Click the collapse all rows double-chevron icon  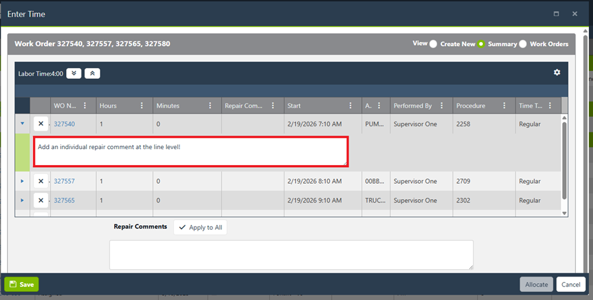92,73
